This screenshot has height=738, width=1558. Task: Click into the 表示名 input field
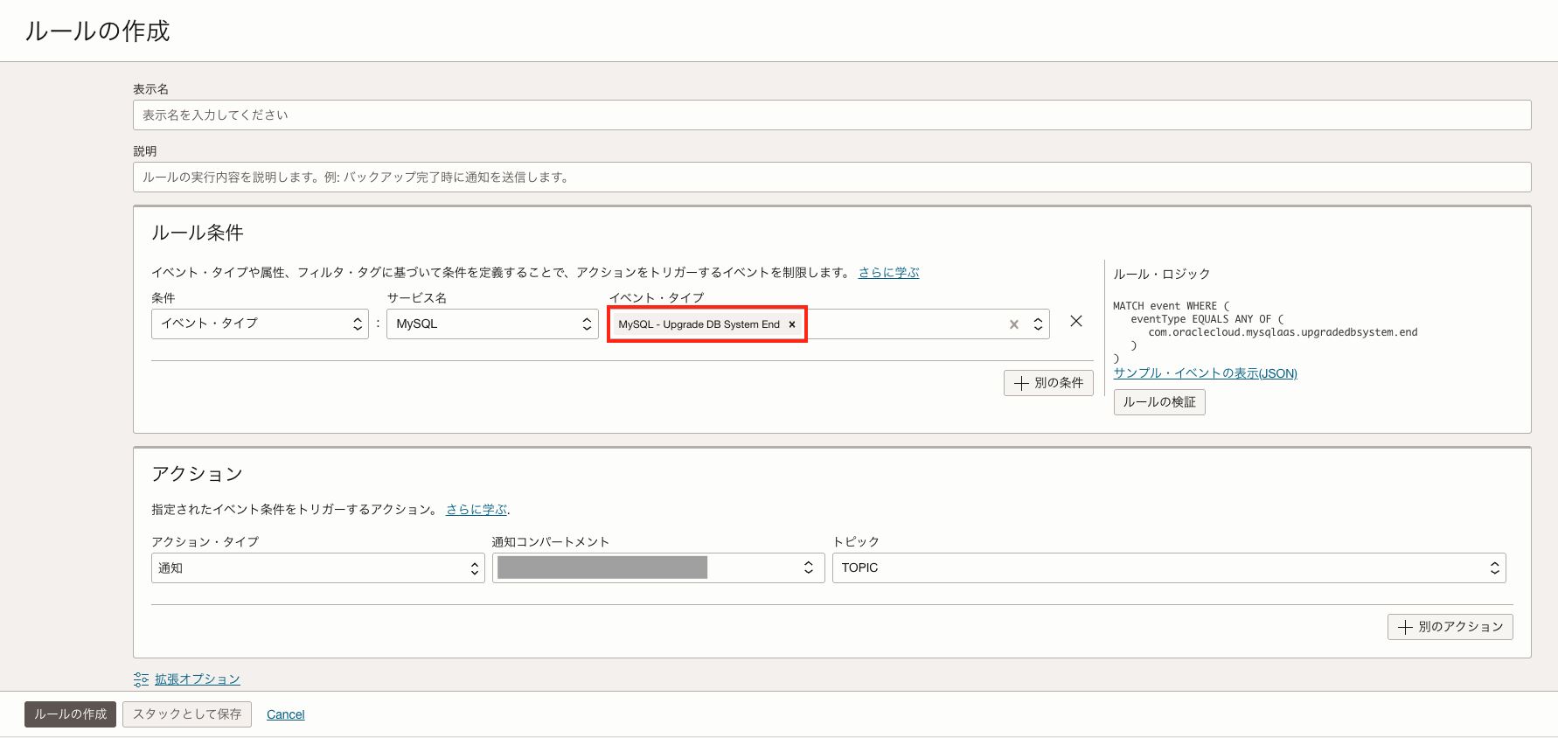(831, 115)
